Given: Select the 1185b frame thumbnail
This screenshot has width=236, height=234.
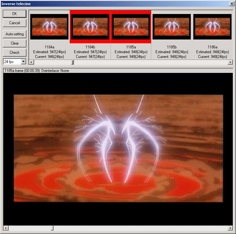Looking at the screenshot, I should coord(172,27).
